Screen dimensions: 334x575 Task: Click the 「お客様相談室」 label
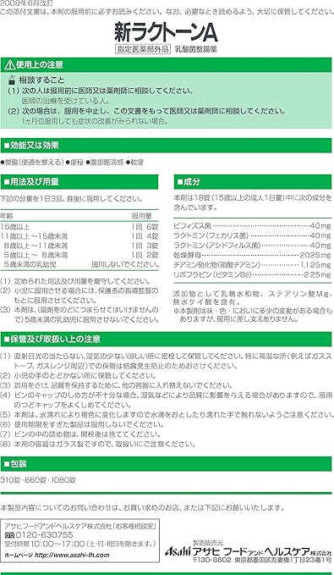click(134, 526)
